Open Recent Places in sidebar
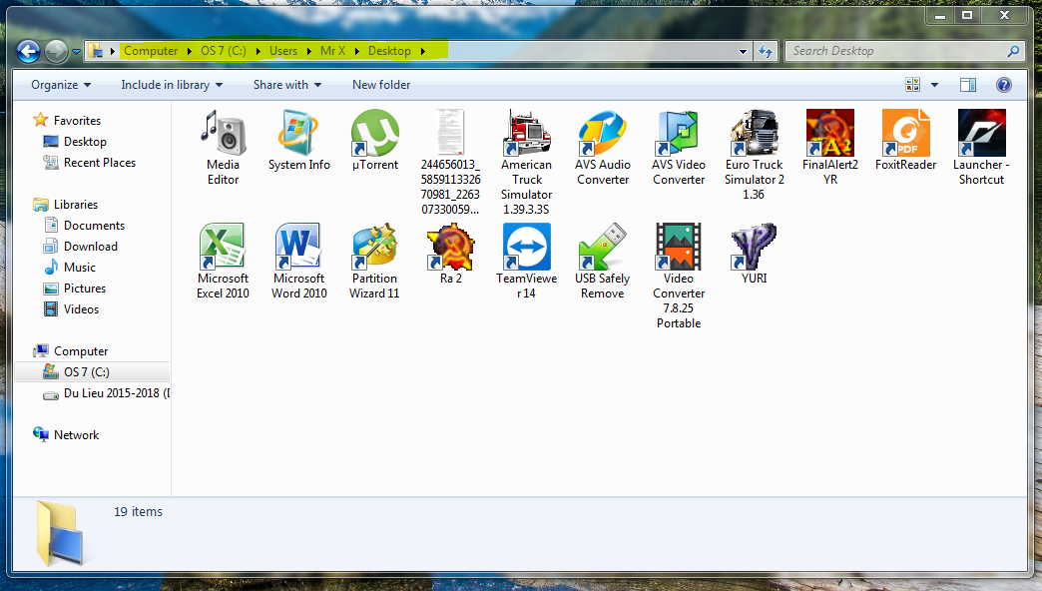This screenshot has height=591, width=1042. pyautogui.click(x=90, y=162)
